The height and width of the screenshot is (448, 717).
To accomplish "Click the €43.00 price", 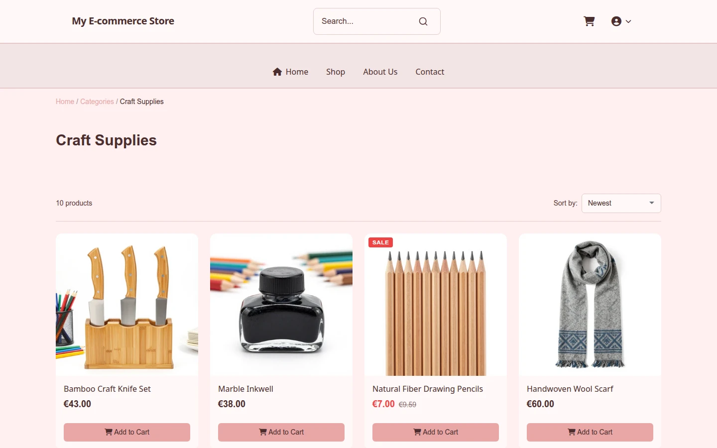I will (77, 404).
